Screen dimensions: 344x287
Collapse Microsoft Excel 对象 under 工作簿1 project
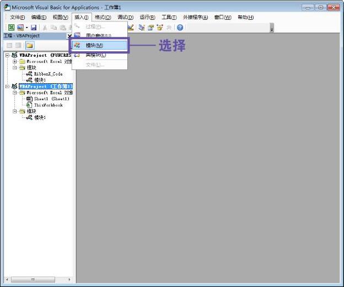click(x=14, y=93)
